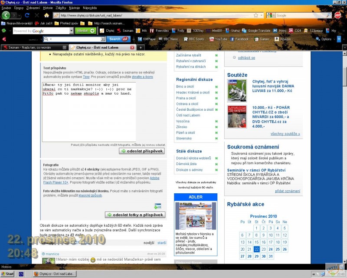Go back with the green Back arrow
Viewport: 347px width, 278px height.
tap(6, 15)
